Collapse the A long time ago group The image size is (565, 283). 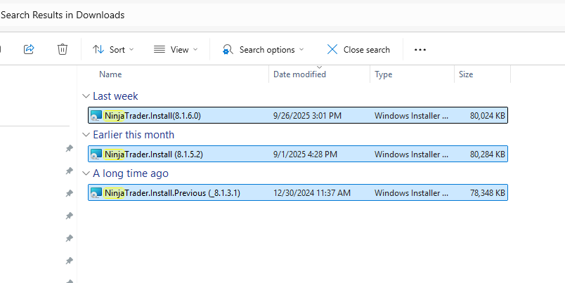pyautogui.click(x=86, y=173)
